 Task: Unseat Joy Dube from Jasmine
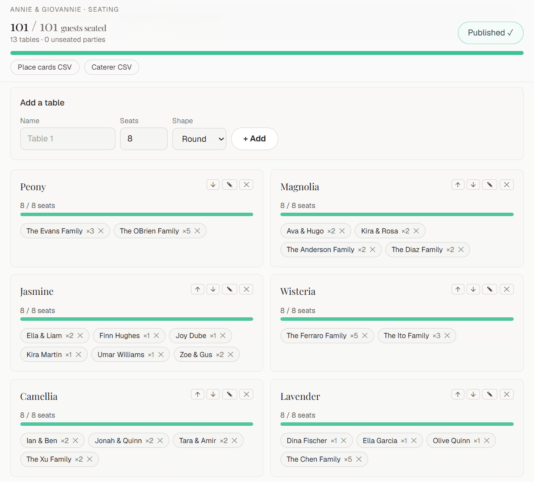pyautogui.click(x=223, y=335)
